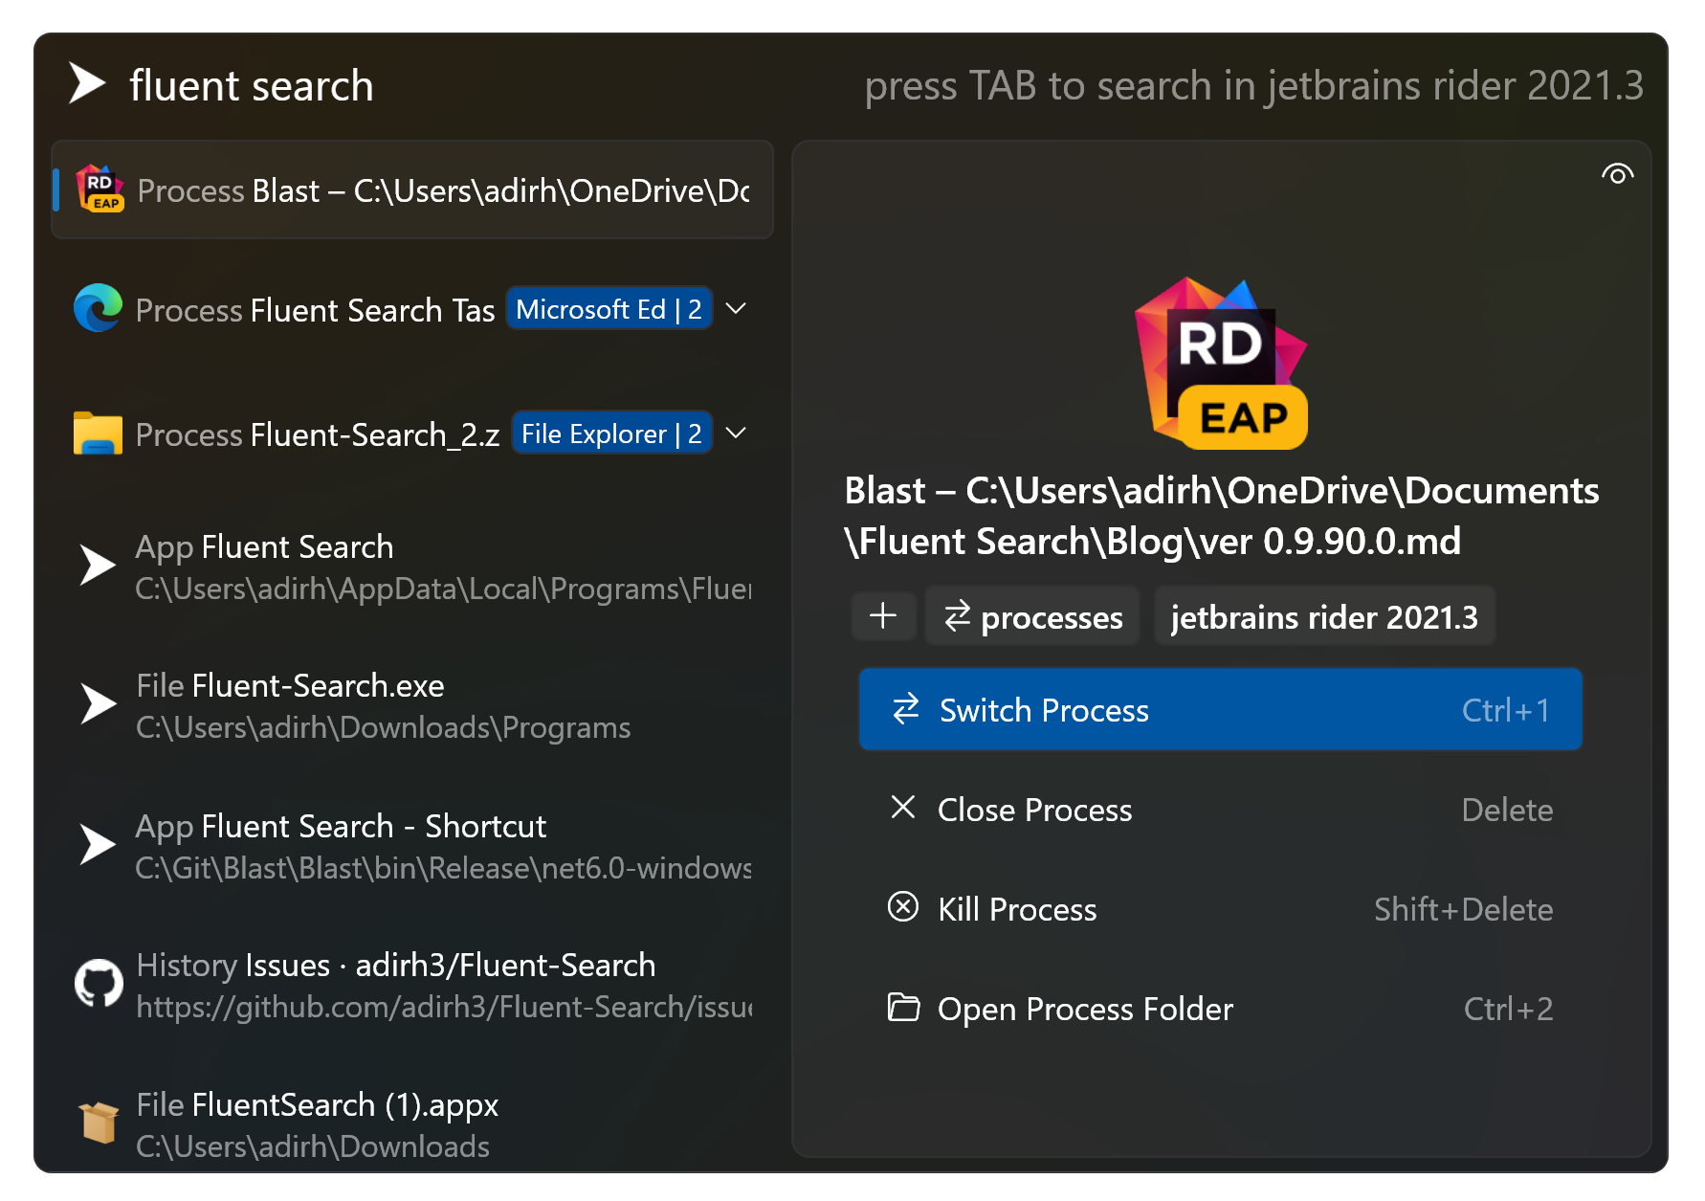Select 'Process Fluent Search Tas' result
Viewport: 1705px width, 1201px height.
pos(412,309)
